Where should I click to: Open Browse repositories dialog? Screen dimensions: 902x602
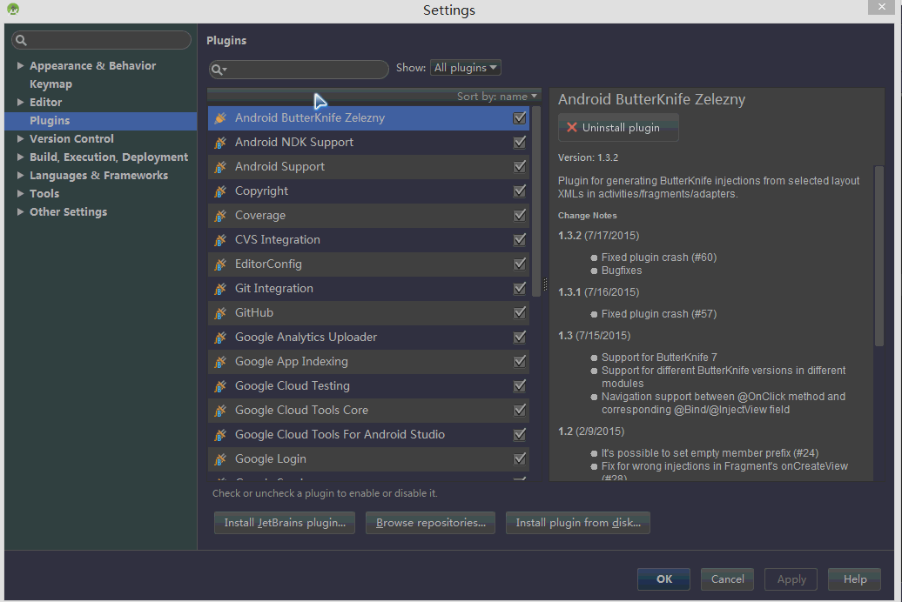[430, 523]
